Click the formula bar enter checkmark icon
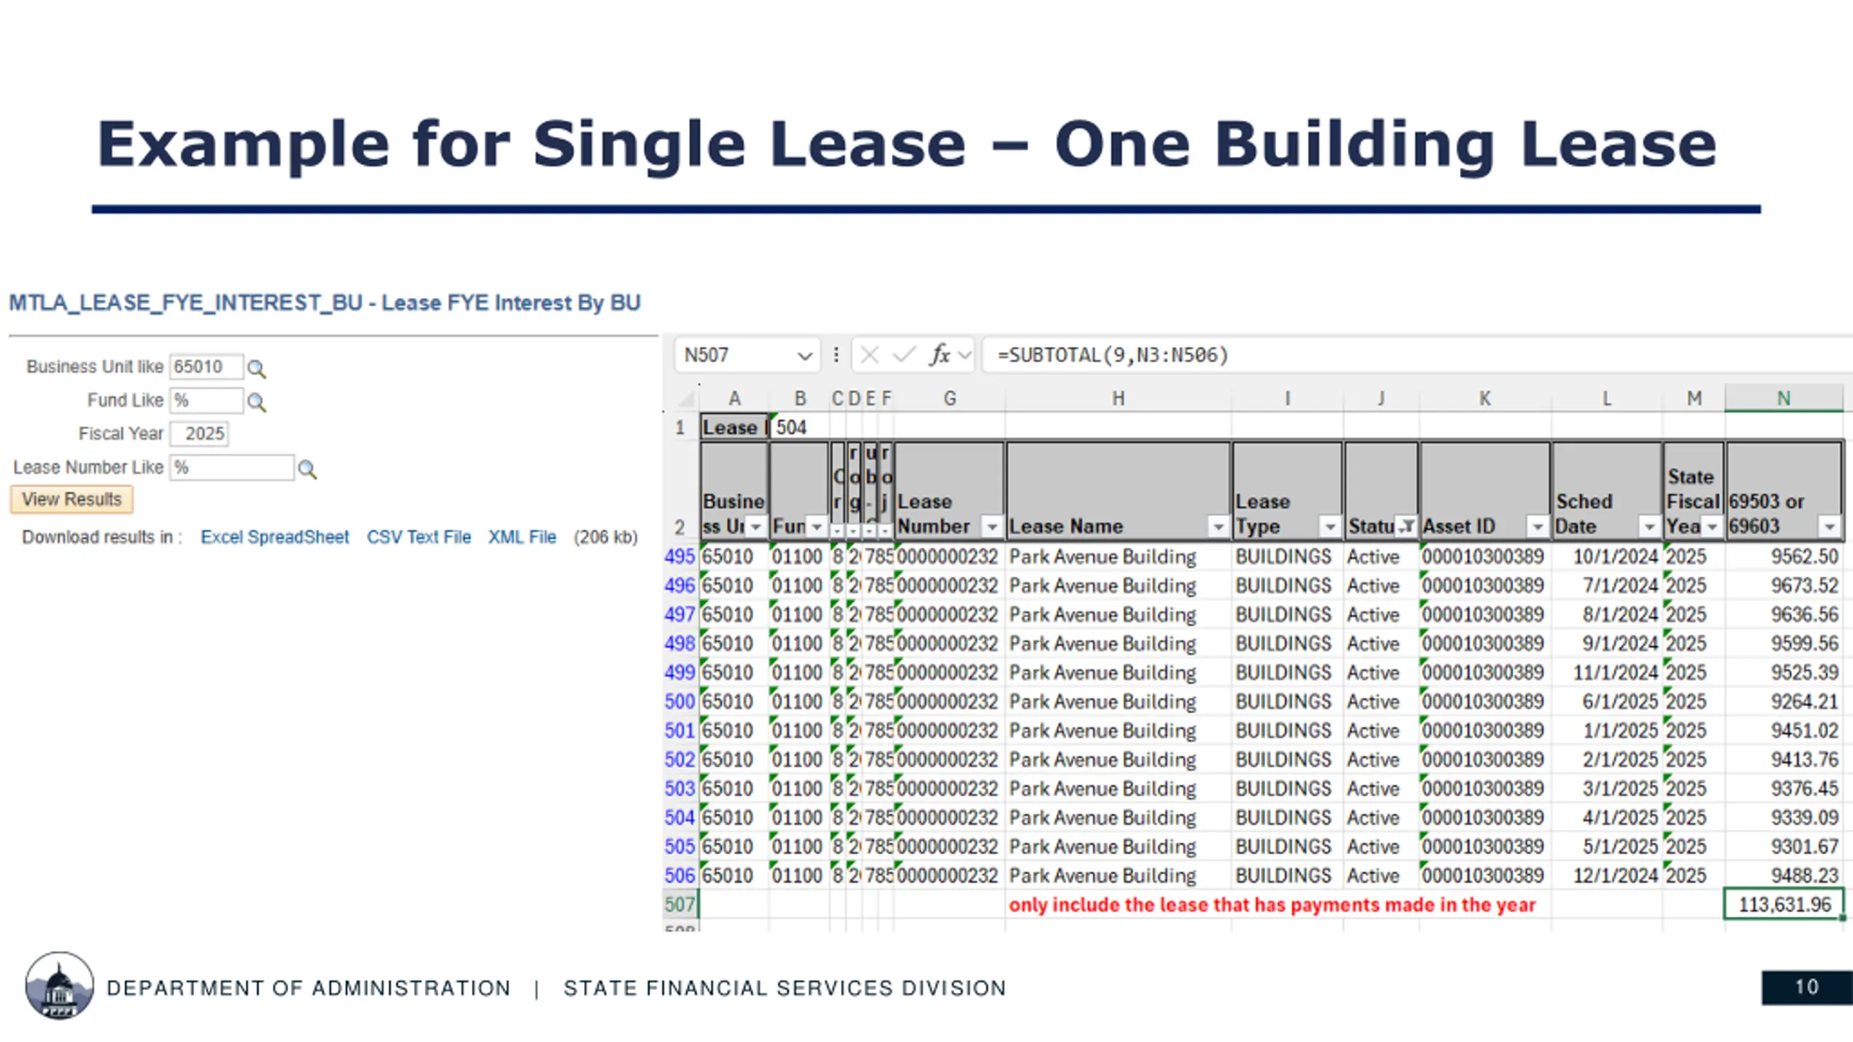Image resolution: width=1853 pixels, height=1042 pixels. pyautogui.click(x=903, y=355)
